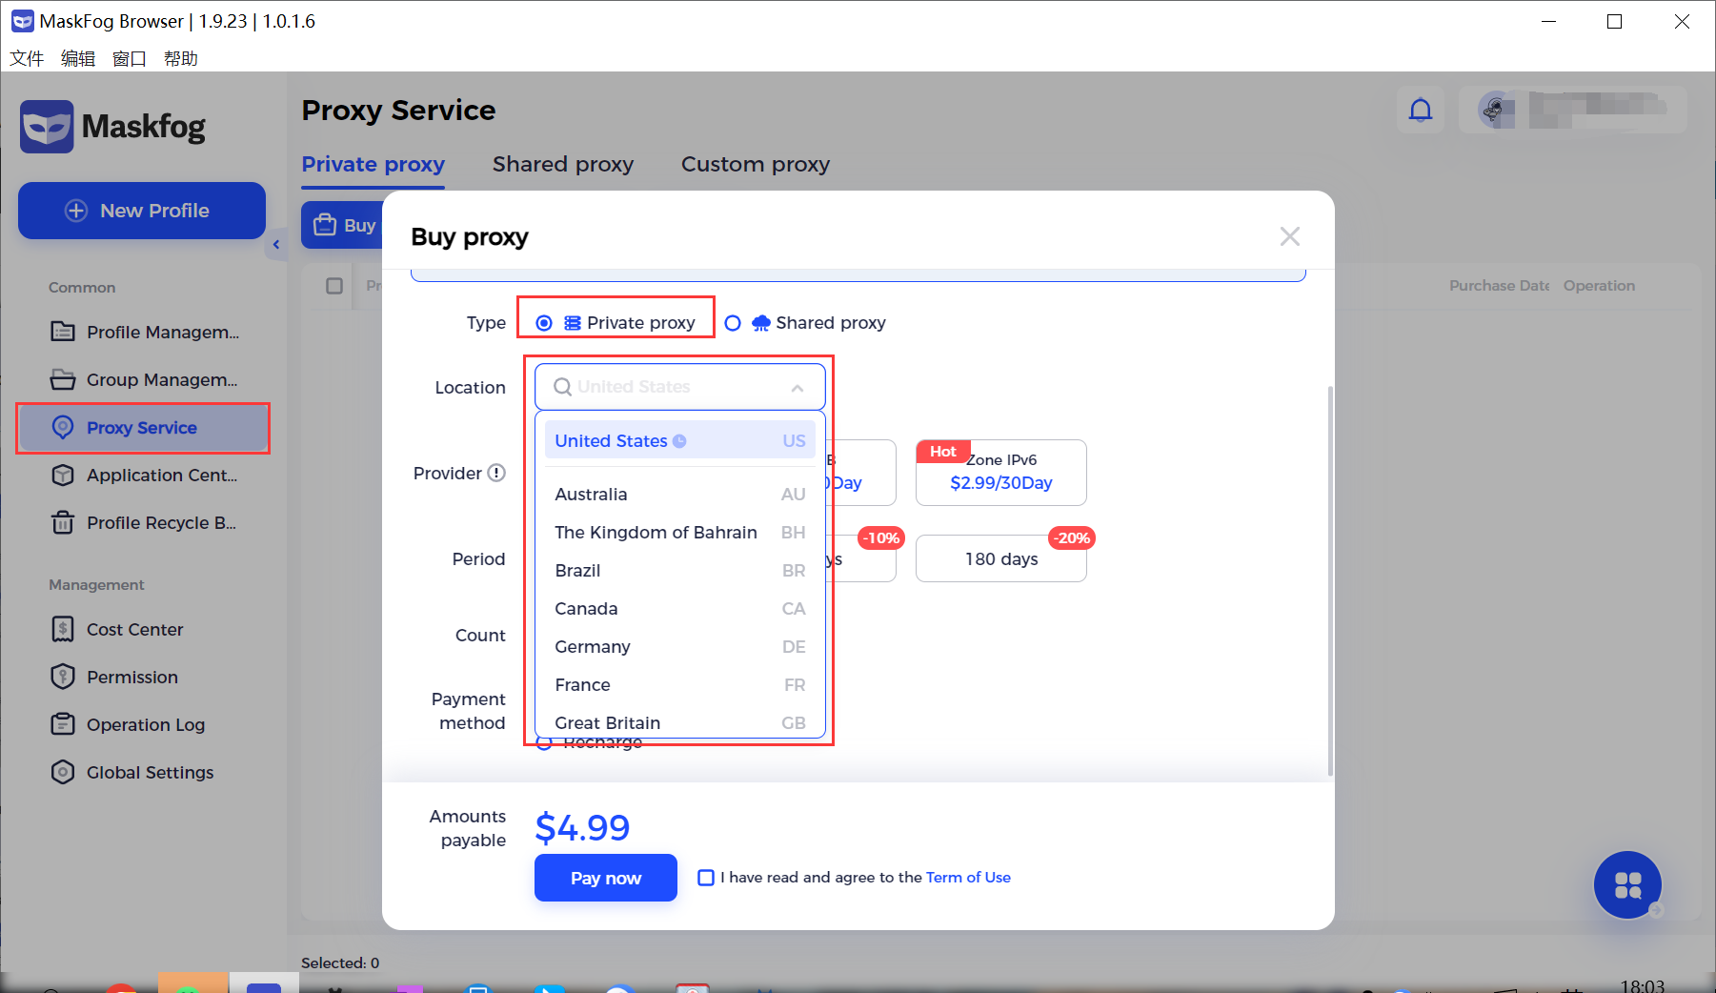Toggle the select-all checkbox in table header
Screen dimensions: 1716x993
(x=334, y=286)
